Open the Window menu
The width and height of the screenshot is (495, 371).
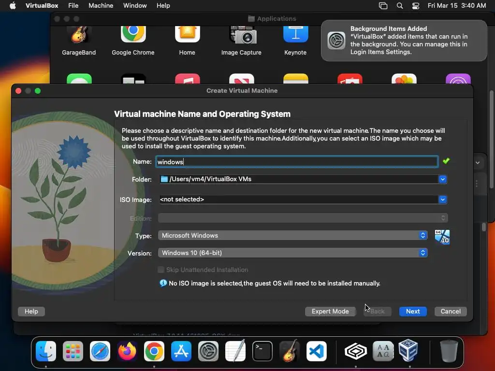pyautogui.click(x=135, y=6)
